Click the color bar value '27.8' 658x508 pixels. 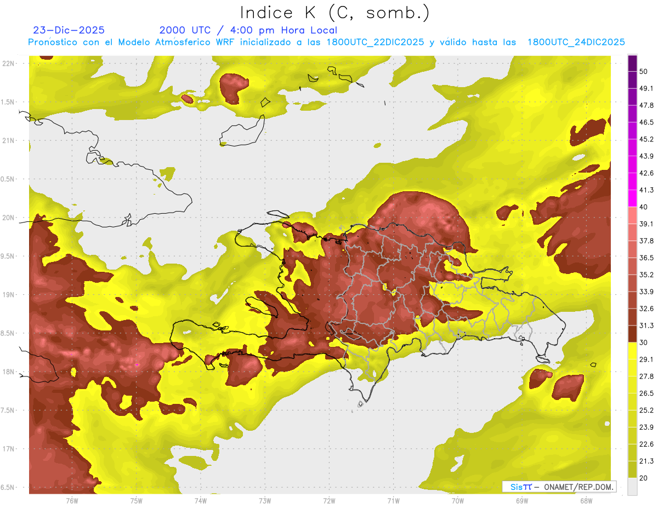click(x=646, y=376)
